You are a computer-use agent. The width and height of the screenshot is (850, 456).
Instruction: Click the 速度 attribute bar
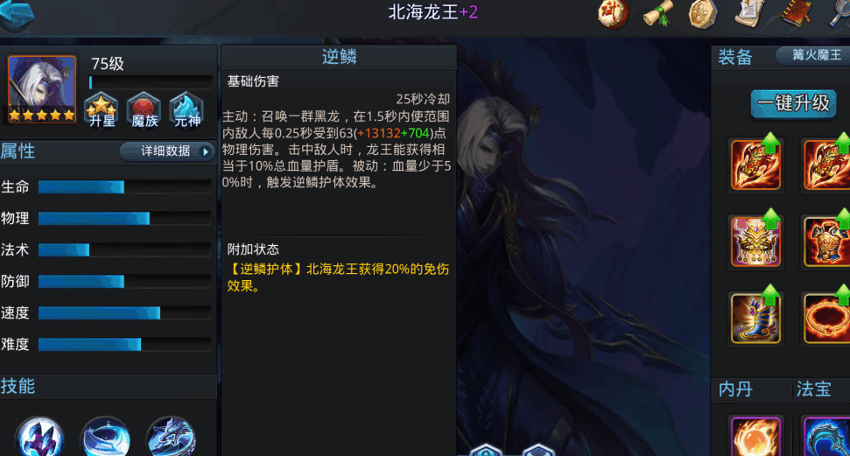124,312
